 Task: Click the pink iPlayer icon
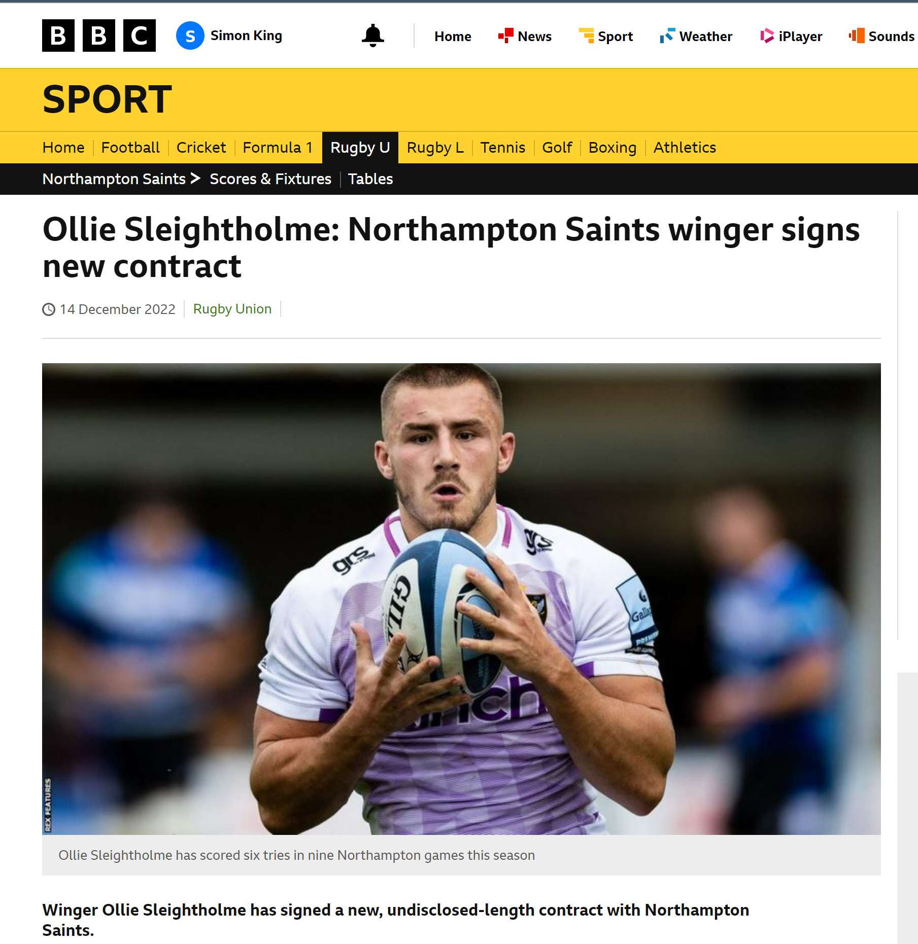coord(767,36)
